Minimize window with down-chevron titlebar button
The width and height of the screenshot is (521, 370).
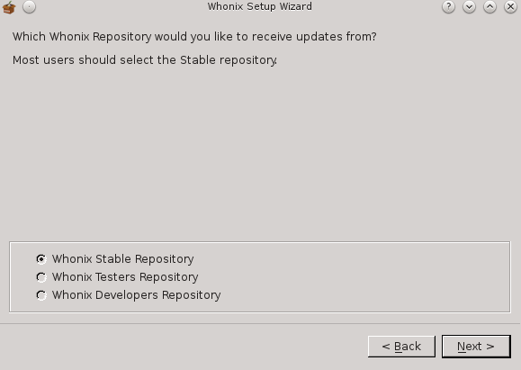click(469, 6)
